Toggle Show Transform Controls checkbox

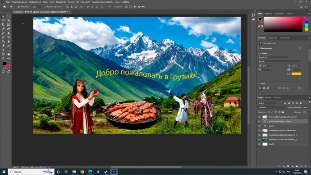click(45, 7)
